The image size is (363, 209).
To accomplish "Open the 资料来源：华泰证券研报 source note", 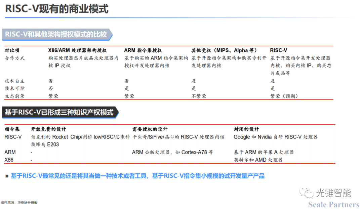I will point(19,203).
